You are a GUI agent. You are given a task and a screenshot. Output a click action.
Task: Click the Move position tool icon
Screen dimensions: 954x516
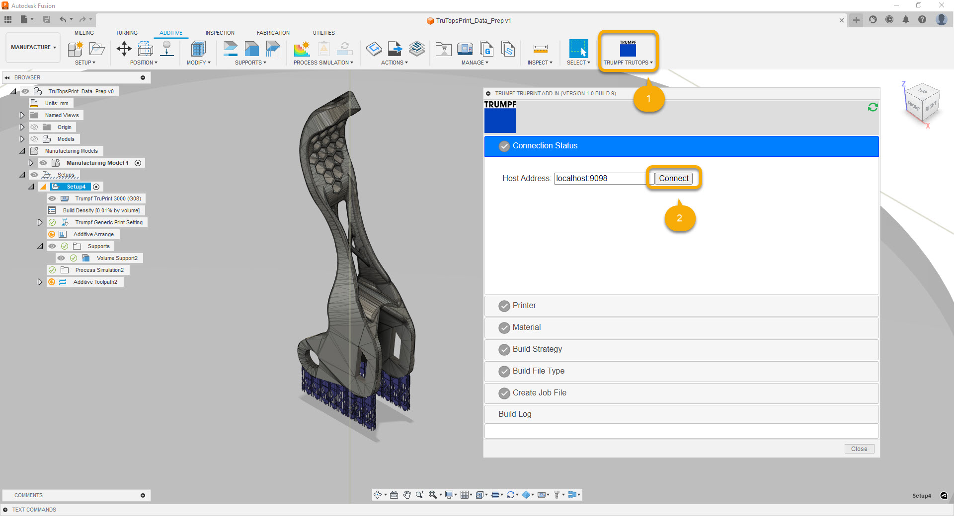(124, 49)
